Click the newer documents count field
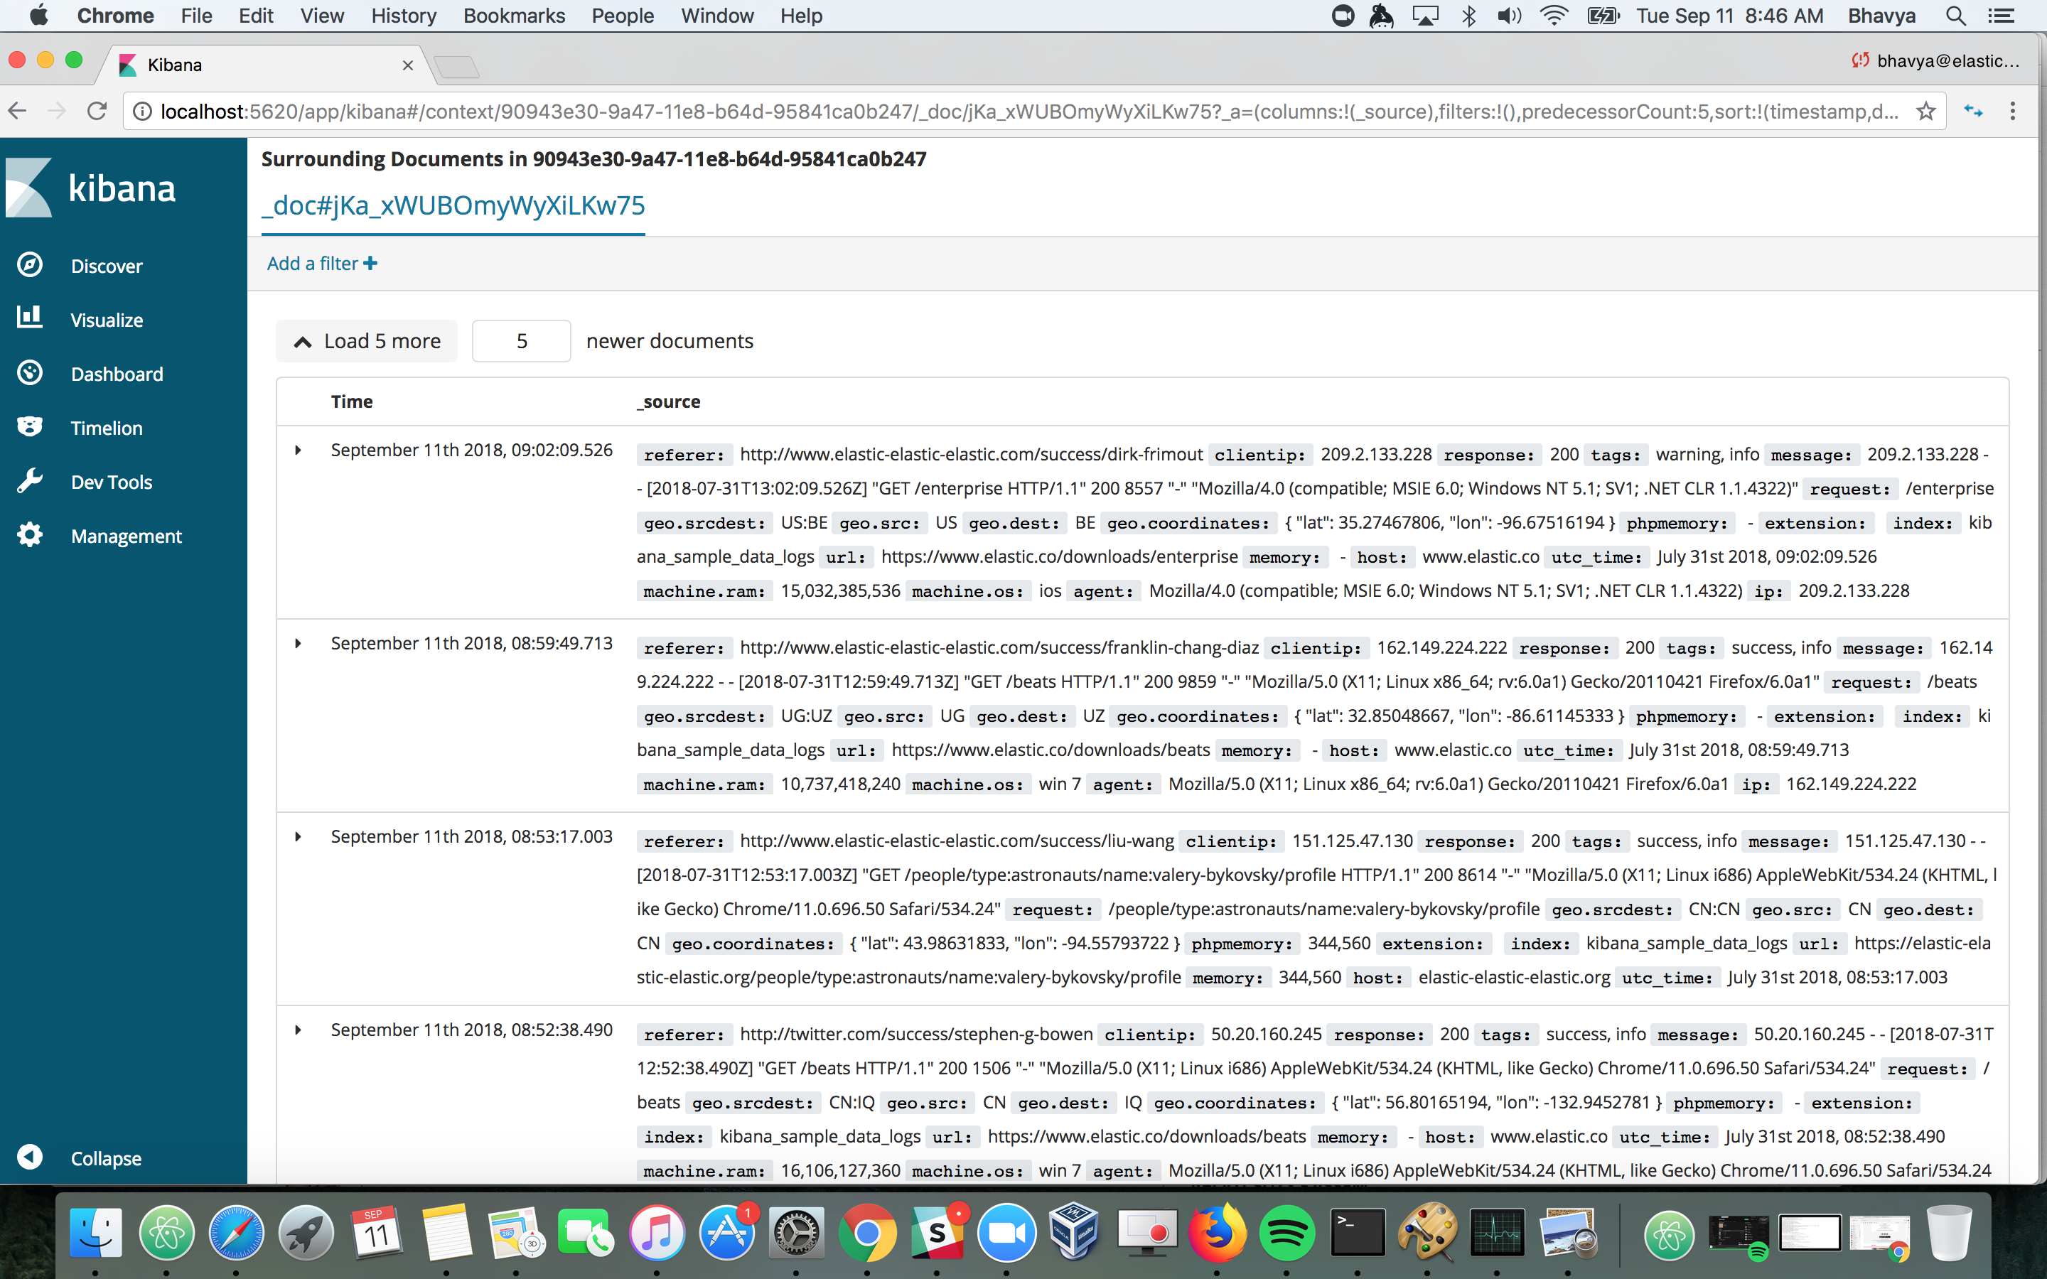2047x1279 pixels. tap(521, 341)
